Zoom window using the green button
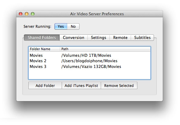Image resolution: width=180 pixels, height=125 pixels. [33, 14]
